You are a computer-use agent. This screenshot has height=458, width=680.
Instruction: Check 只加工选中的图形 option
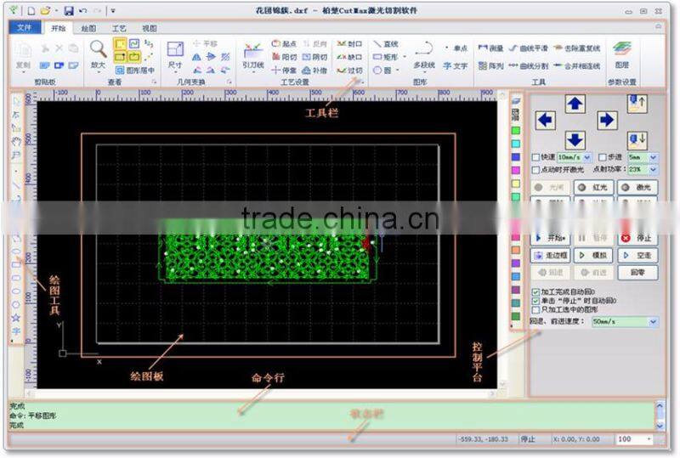(x=535, y=309)
